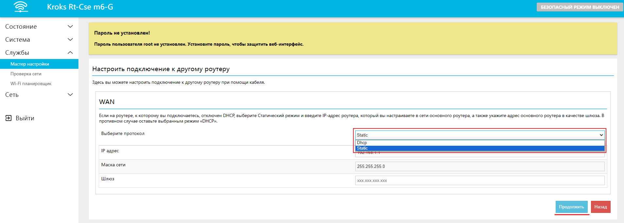Click the Безопасный режим выключен badge
The height and width of the screenshot is (223, 624).
point(580,7)
